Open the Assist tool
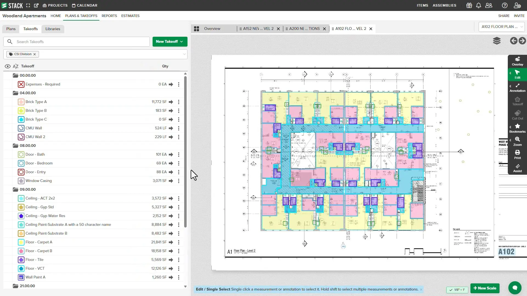527x296 pixels. point(517,168)
